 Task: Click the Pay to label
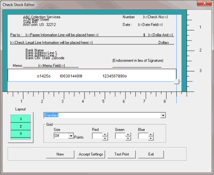tap(16, 35)
